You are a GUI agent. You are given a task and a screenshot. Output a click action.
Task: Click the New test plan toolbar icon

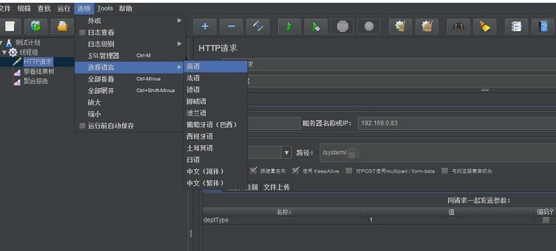(10, 26)
